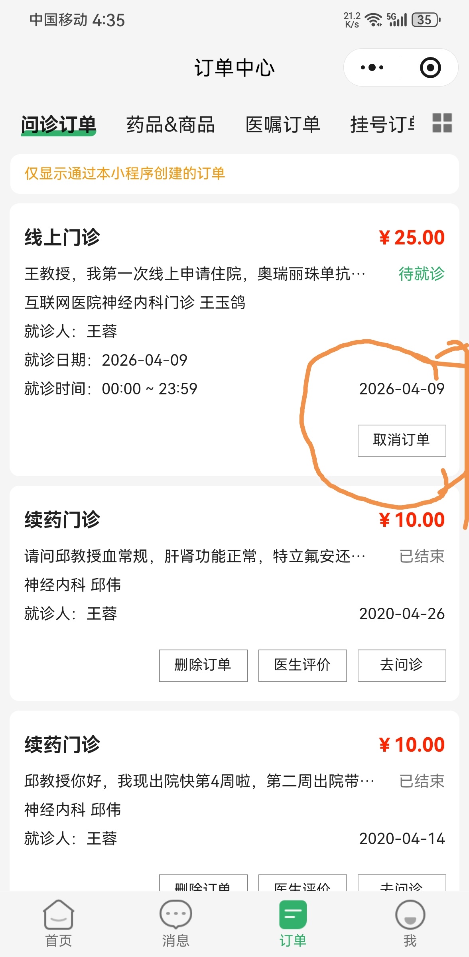Tap 医生评价 for the 2020-04-26 order
469x957 pixels.
[x=302, y=665]
